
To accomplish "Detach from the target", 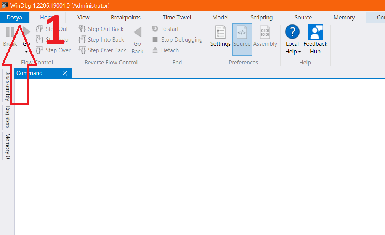I will click(165, 50).
